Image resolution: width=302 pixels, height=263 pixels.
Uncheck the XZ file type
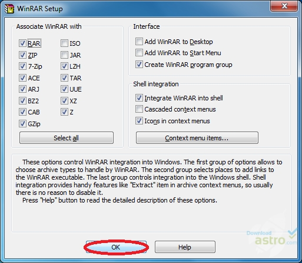click(x=64, y=101)
